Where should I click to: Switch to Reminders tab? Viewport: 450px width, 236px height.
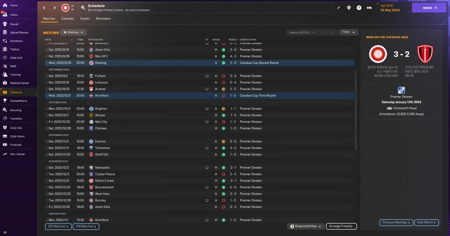tap(103, 19)
